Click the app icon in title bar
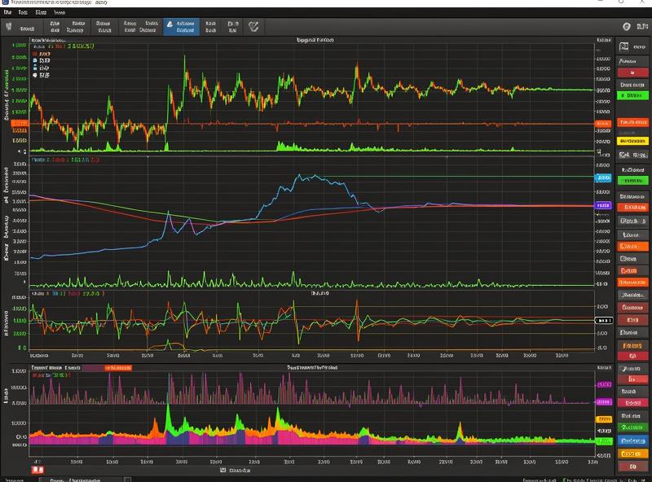652x482 pixels. click(6, 2)
